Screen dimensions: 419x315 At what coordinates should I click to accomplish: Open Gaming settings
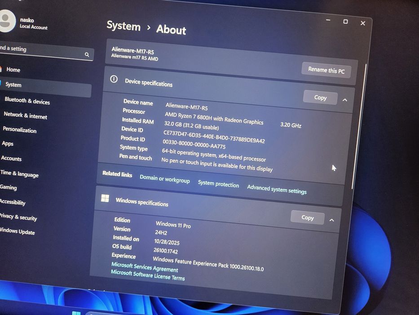pyautogui.click(x=8, y=187)
